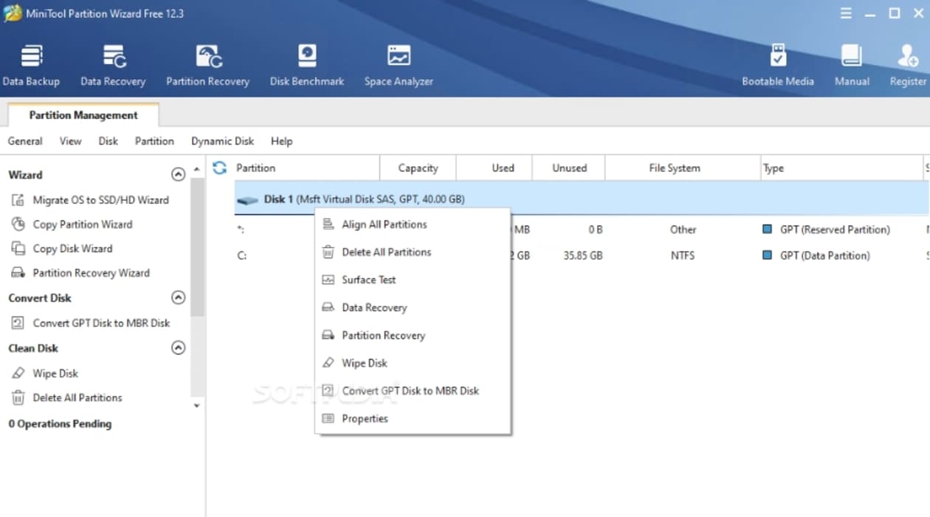This screenshot has height=517, width=930.
Task: Click the context menu Data Recovery icon
Action: (328, 308)
